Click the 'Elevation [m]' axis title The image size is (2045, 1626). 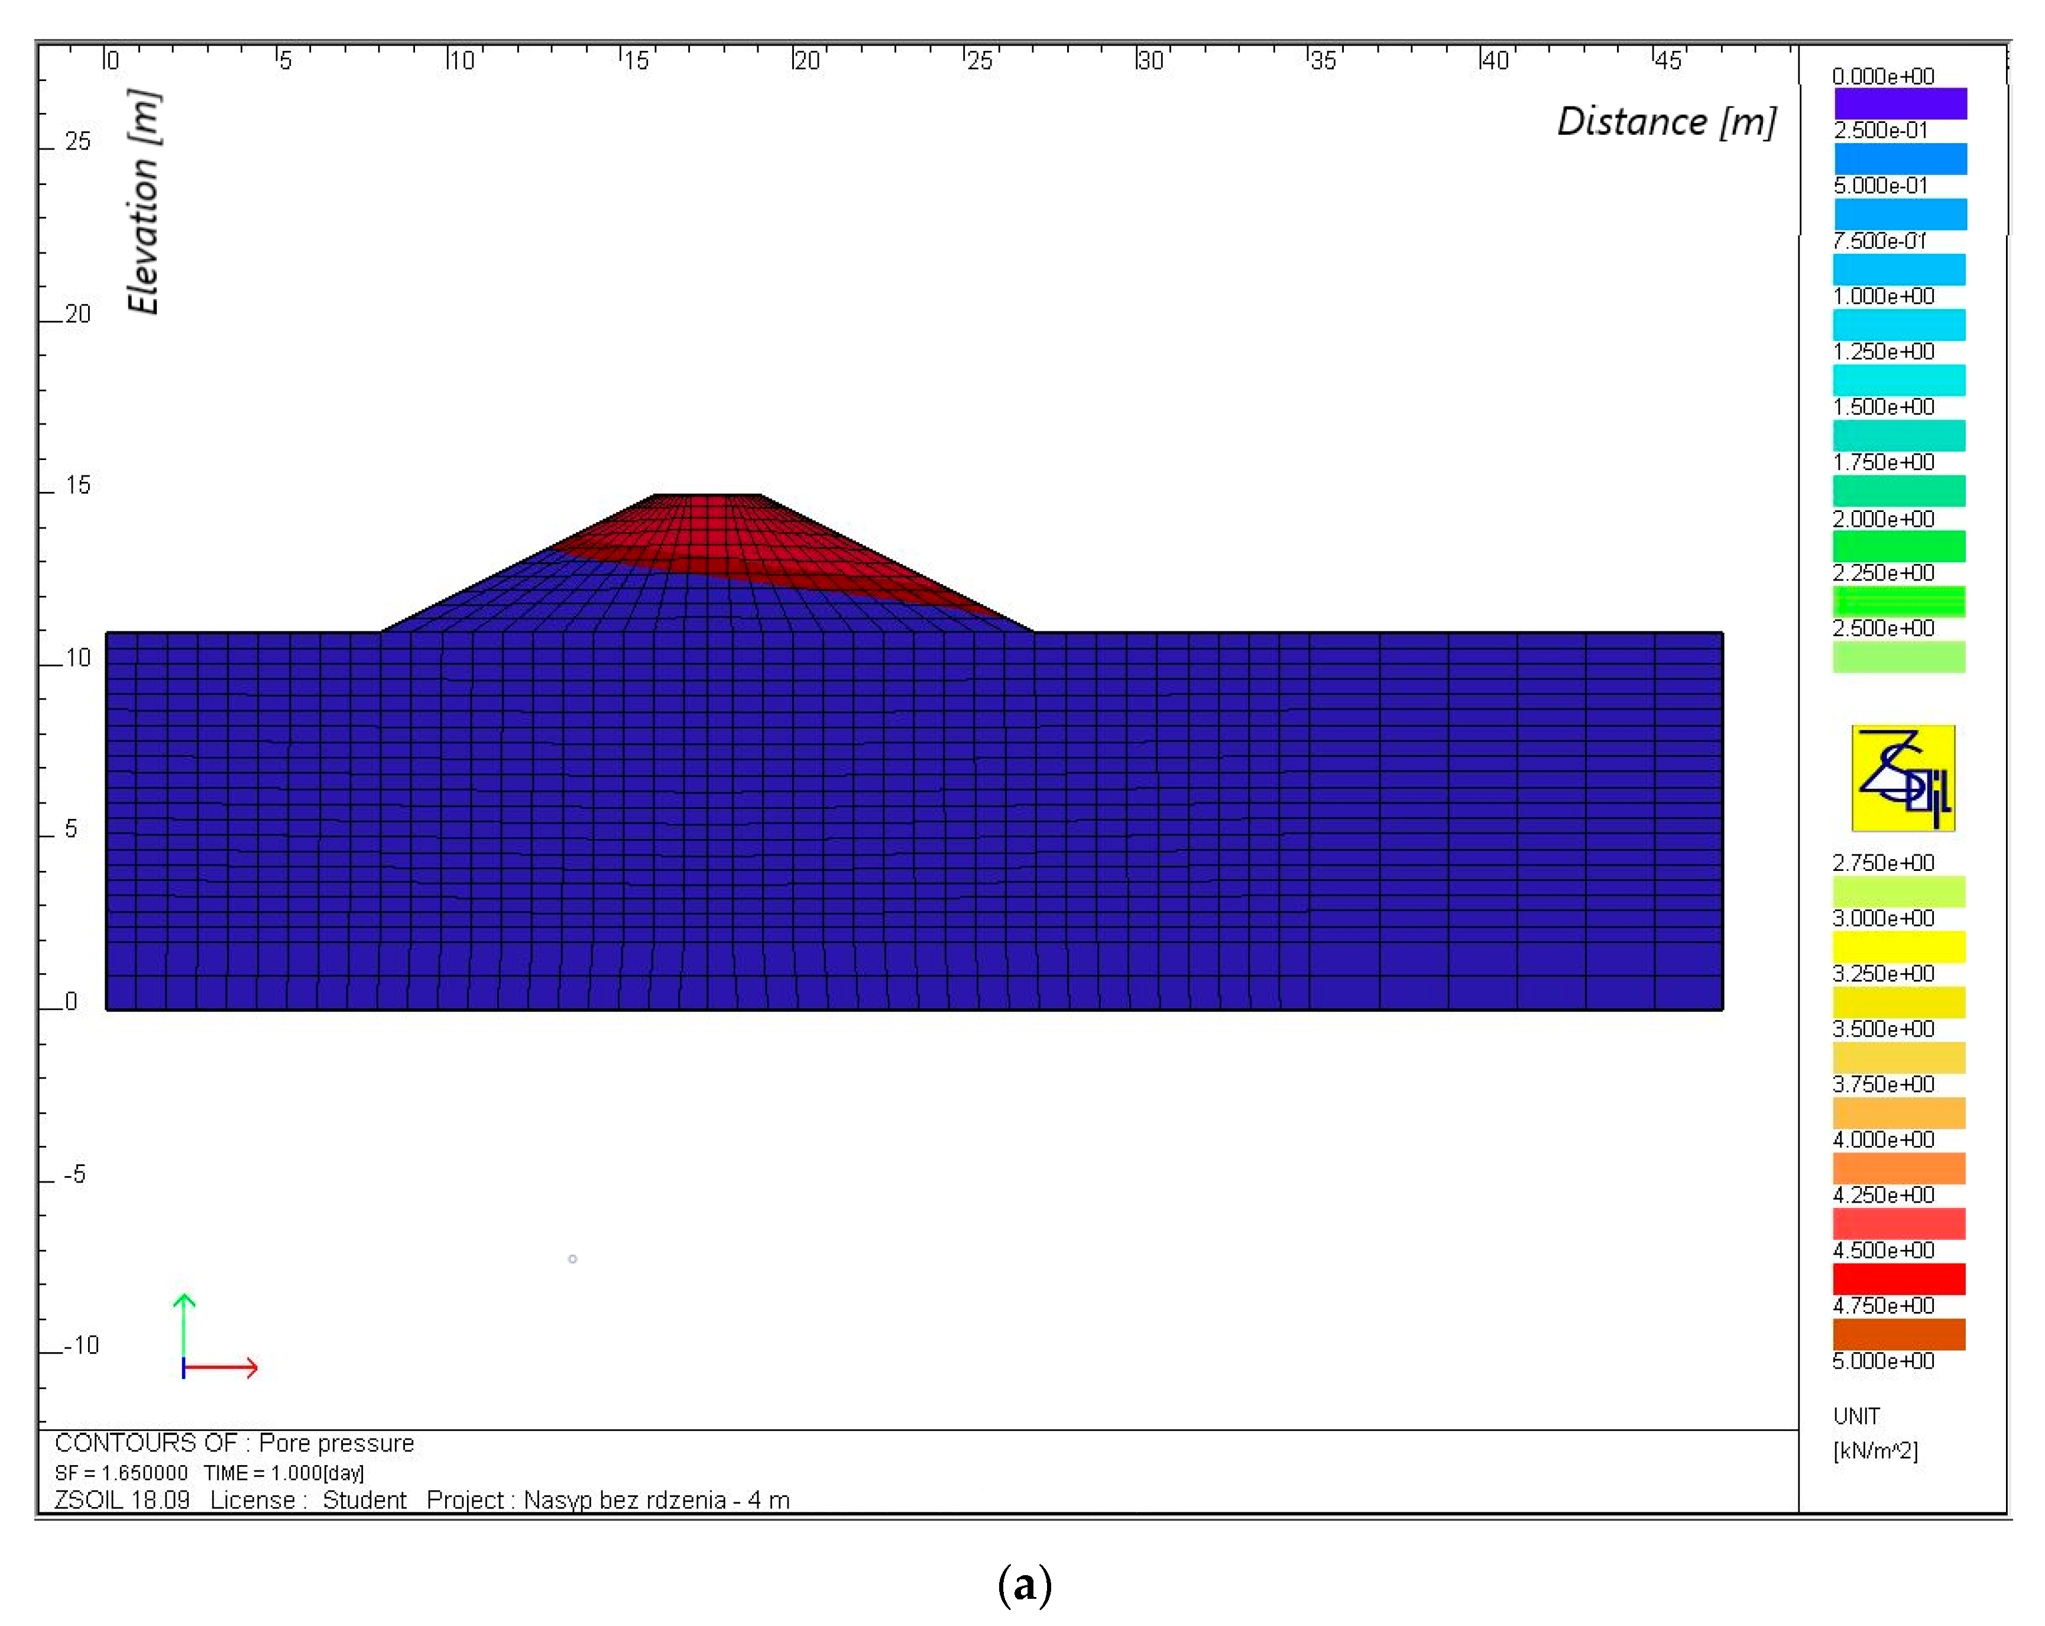click(144, 202)
